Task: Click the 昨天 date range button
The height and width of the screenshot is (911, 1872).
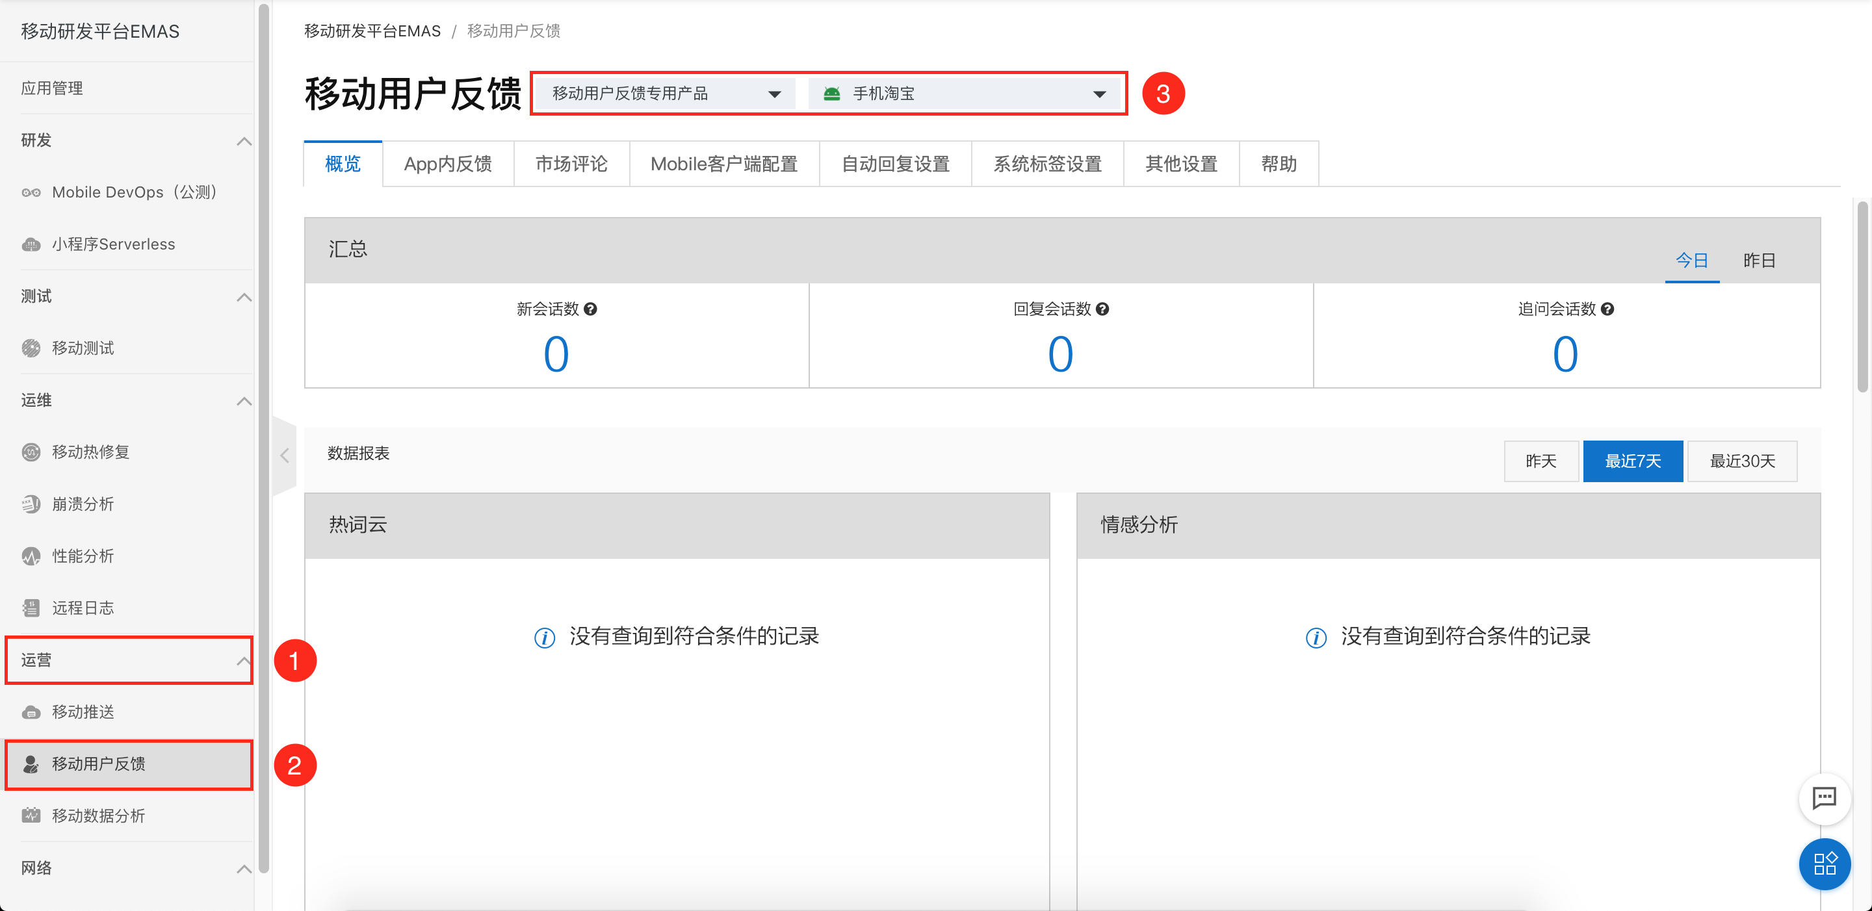Action: pos(1541,461)
